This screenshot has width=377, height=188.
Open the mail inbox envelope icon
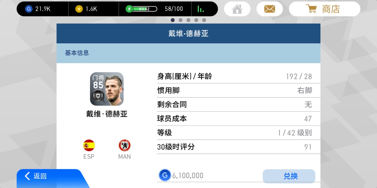pyautogui.click(x=269, y=9)
